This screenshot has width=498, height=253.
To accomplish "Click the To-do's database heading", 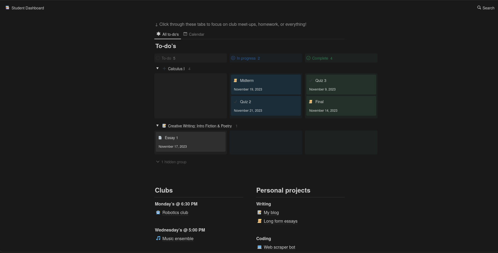I will (x=166, y=46).
